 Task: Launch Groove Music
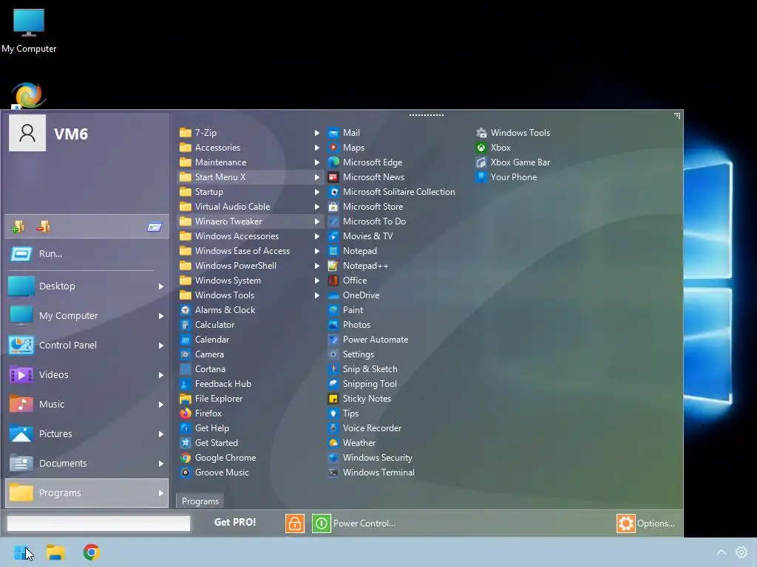coord(214,472)
